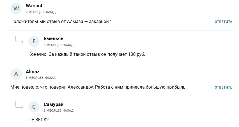Click Wariant's comment text about Алмаз's review
The image size is (239, 127).
61,22
